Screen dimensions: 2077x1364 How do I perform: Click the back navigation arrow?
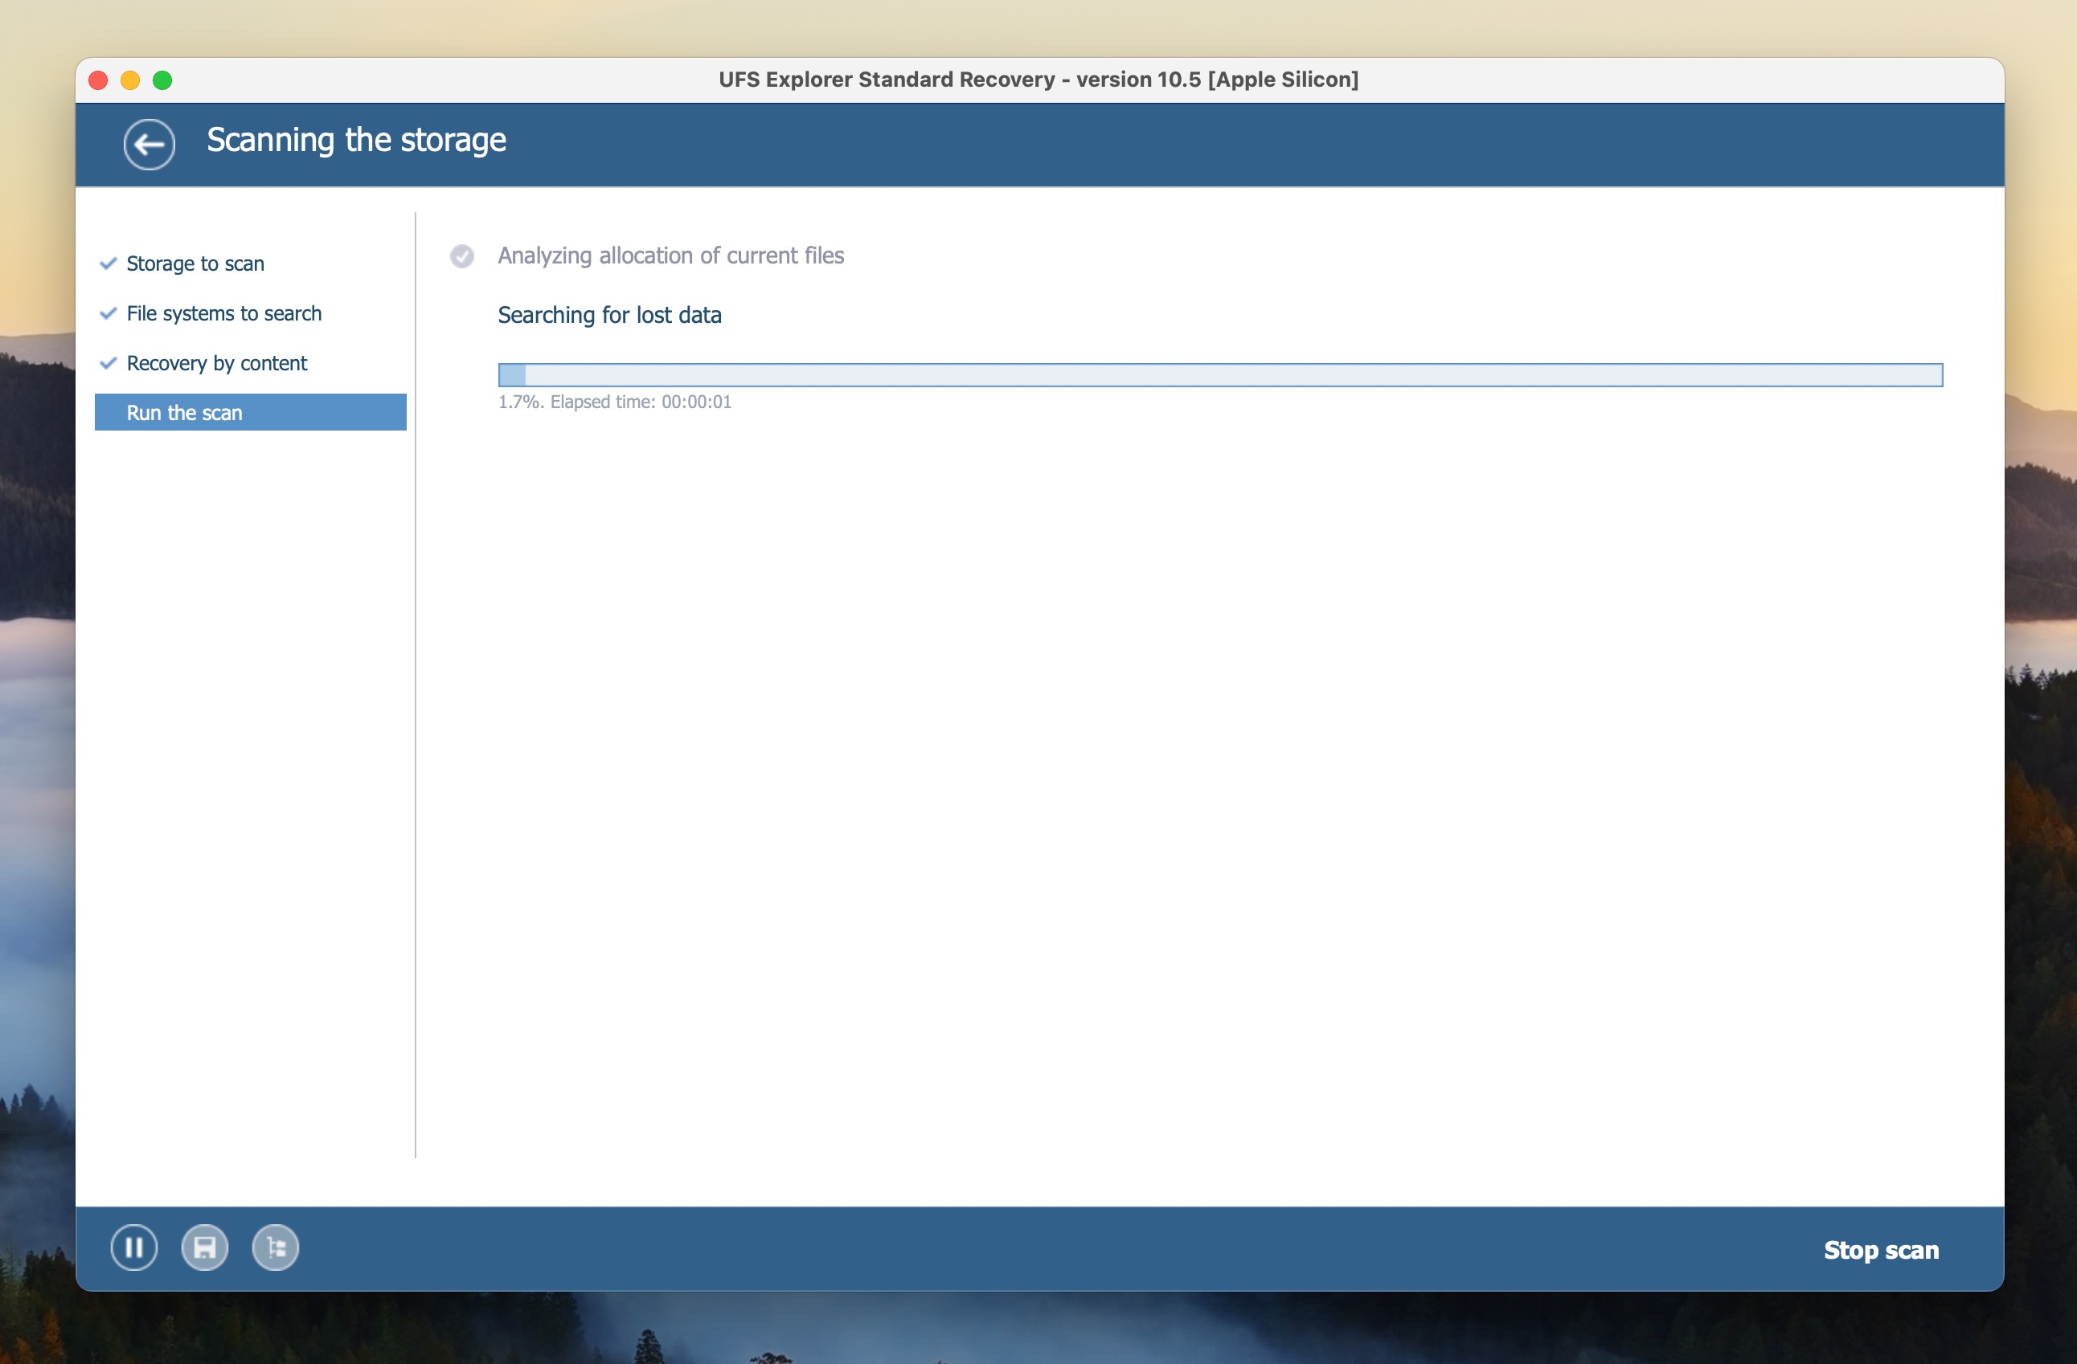(x=148, y=143)
